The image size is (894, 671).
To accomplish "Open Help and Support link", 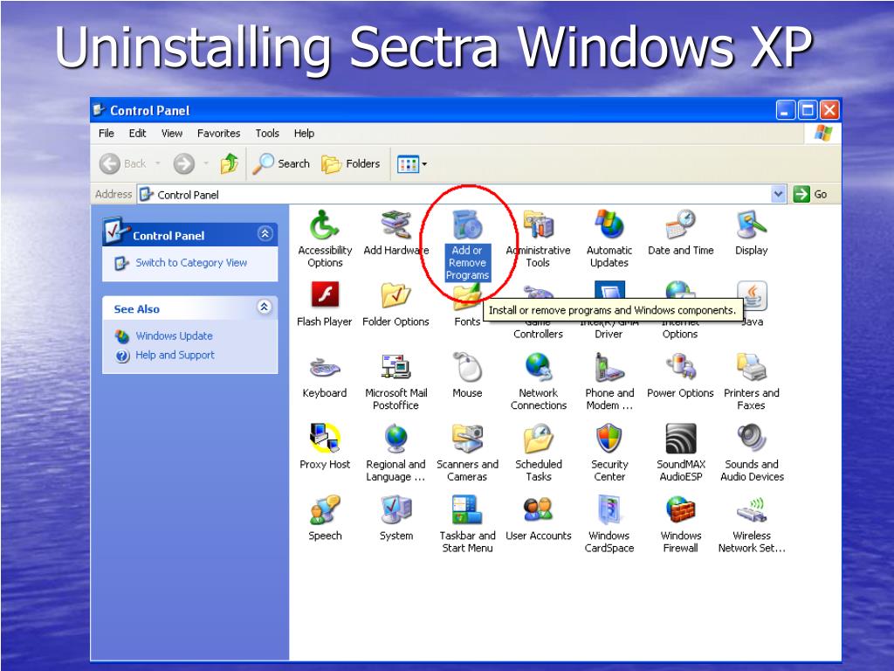I will coord(175,355).
